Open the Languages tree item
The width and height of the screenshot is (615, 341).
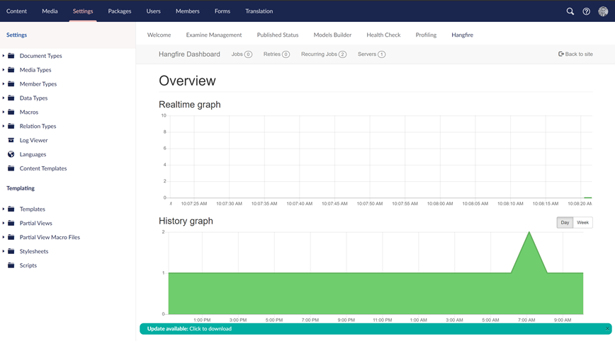coord(33,154)
